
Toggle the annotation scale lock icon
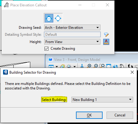tap(106, 42)
